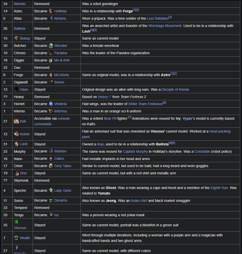Select the 'Spectre' name cell

(x=23, y=190)
